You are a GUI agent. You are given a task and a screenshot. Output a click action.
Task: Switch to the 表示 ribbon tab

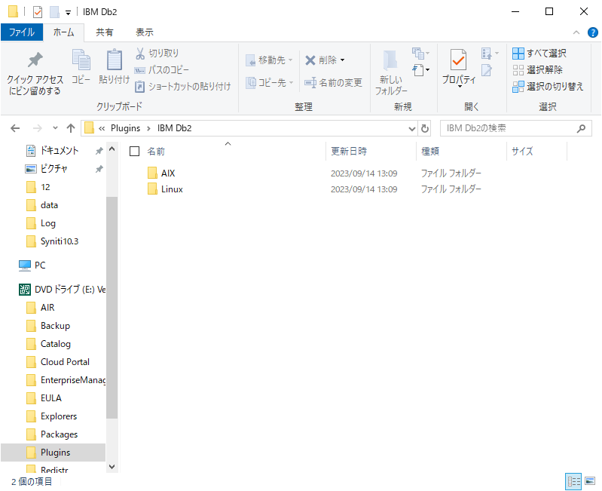click(x=144, y=32)
